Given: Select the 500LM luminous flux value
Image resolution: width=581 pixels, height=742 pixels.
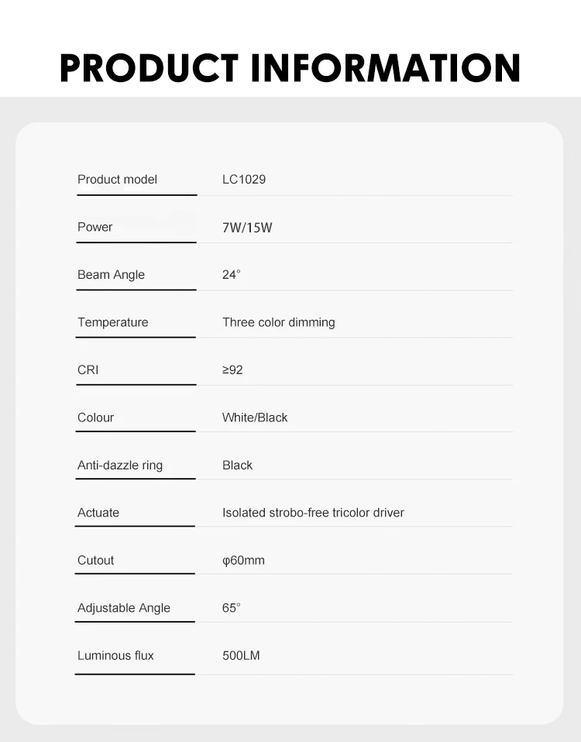Looking at the screenshot, I should pos(241,656).
